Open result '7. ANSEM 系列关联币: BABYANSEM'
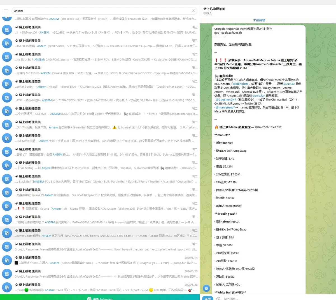Image resolution: width=336 pixels, height=300 pixels. click(x=100, y=220)
